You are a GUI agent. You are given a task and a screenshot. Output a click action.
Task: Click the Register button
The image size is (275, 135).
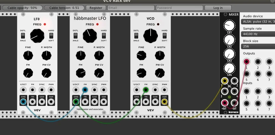pyautogui.click(x=96, y=8)
